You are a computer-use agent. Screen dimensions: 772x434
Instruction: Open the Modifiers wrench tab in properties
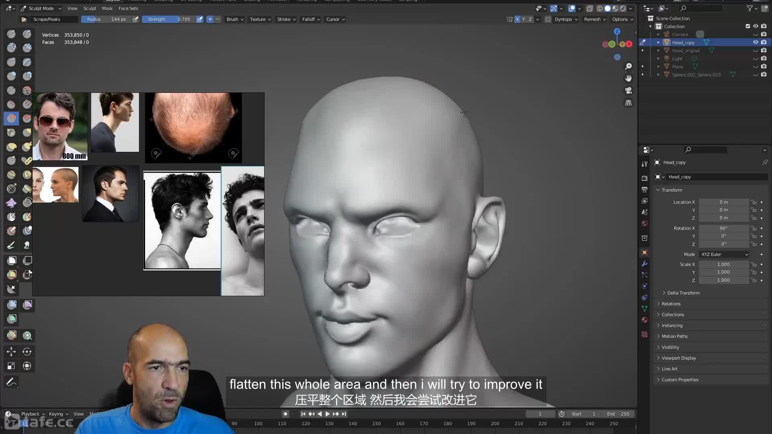[645, 264]
